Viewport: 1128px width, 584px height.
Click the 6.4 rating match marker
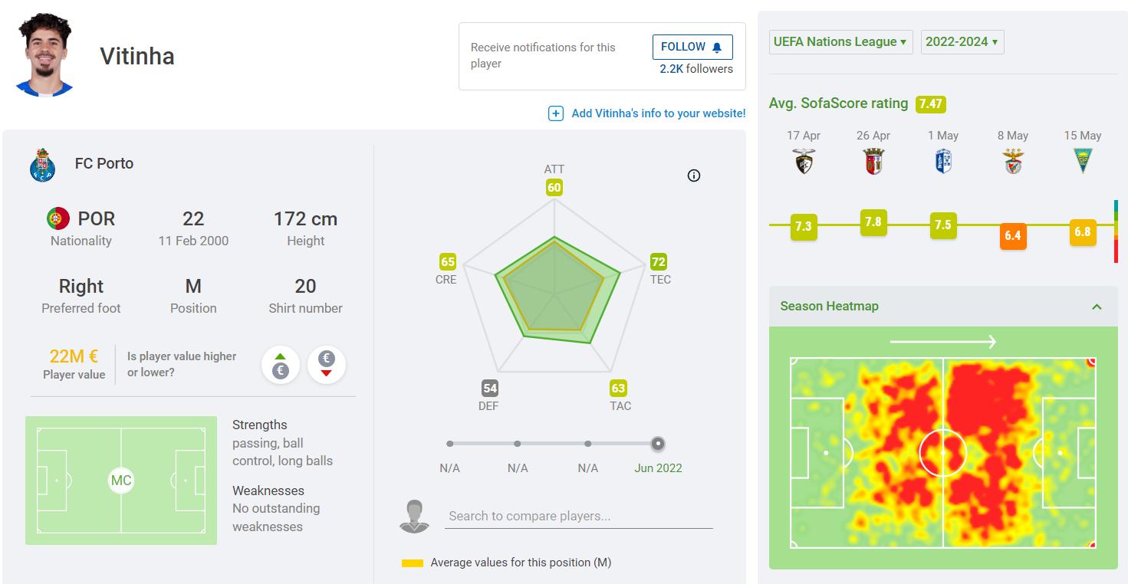[x=1012, y=235]
